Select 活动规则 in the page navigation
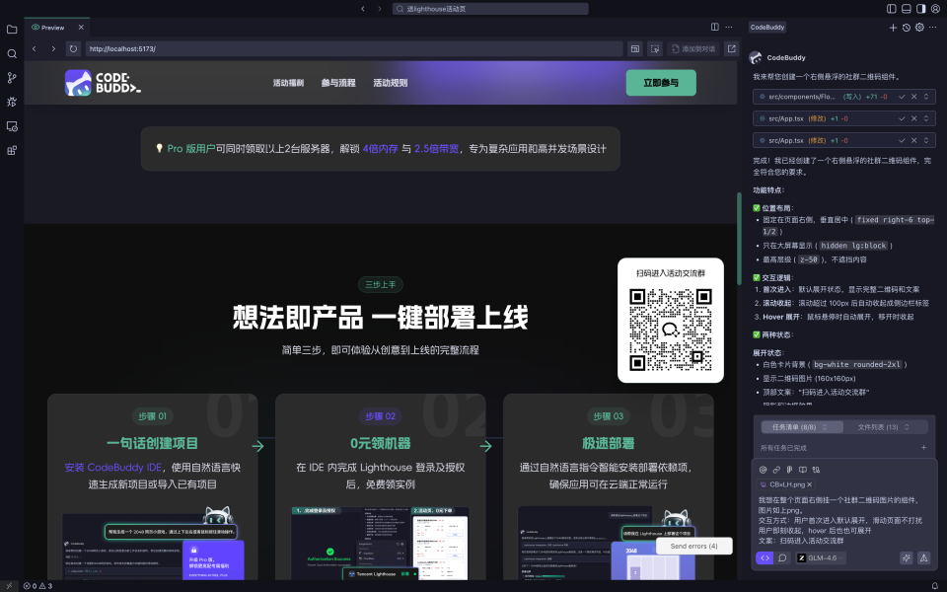Image resolution: width=947 pixels, height=592 pixels. coord(390,83)
